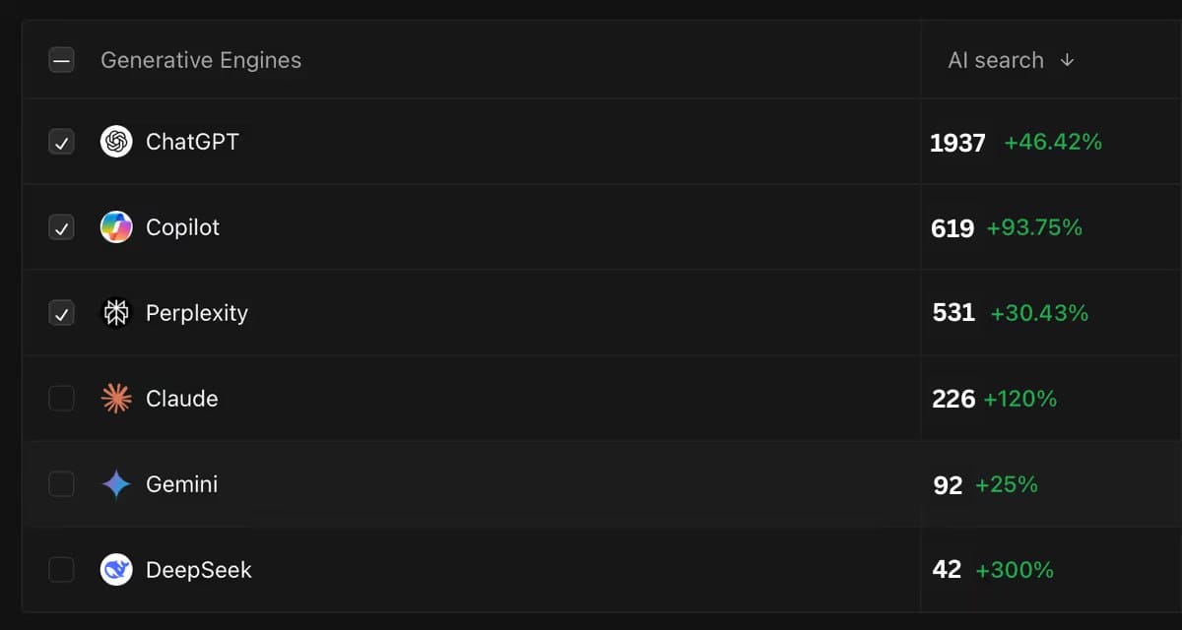This screenshot has height=630, width=1182.
Task: Click the 1937 AI search value
Action: point(957,143)
